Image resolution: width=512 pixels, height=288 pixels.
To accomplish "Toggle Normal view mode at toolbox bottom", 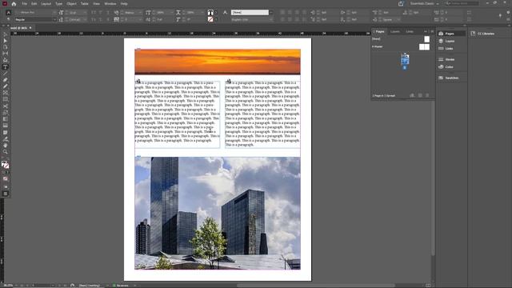I will point(6,194).
